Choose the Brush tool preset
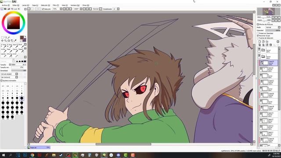 (x=21, y=46)
